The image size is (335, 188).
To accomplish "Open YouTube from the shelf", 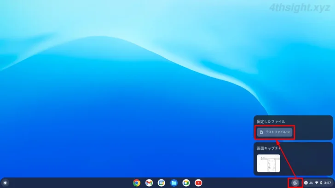I will point(198,183).
